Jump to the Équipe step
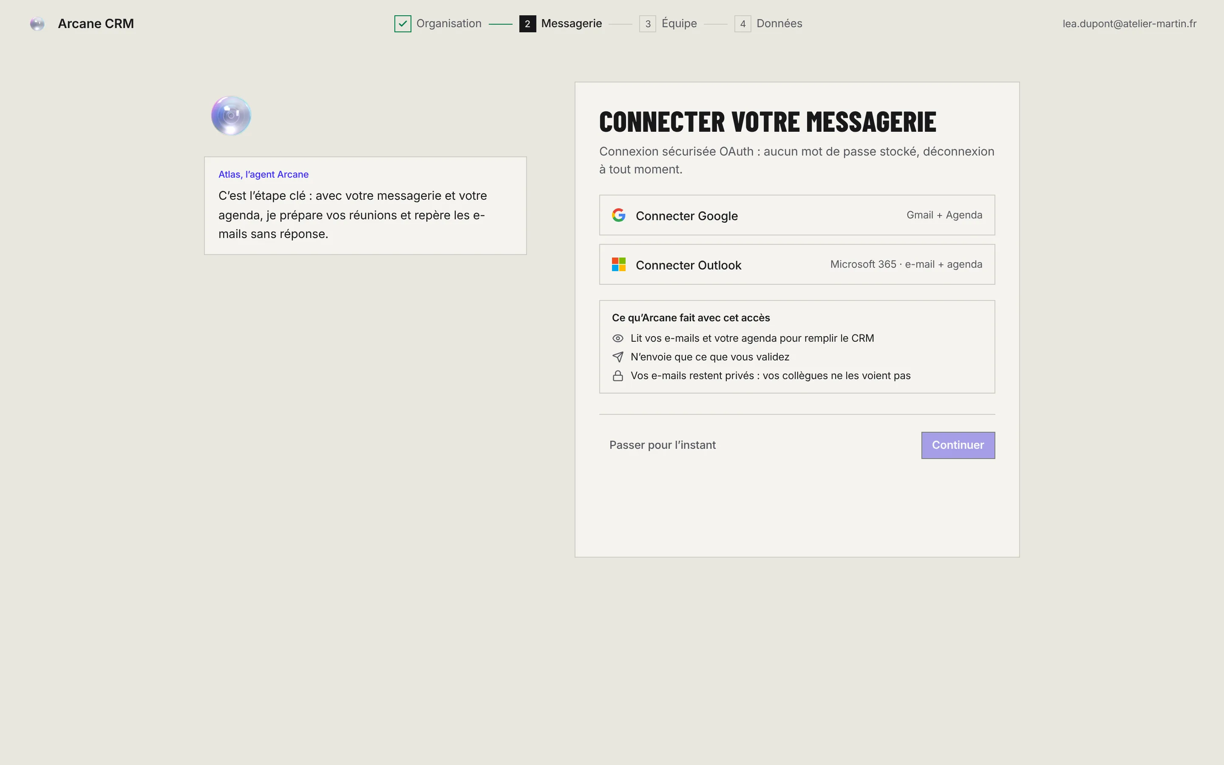Viewport: 1224px width, 765px height. [x=668, y=24]
